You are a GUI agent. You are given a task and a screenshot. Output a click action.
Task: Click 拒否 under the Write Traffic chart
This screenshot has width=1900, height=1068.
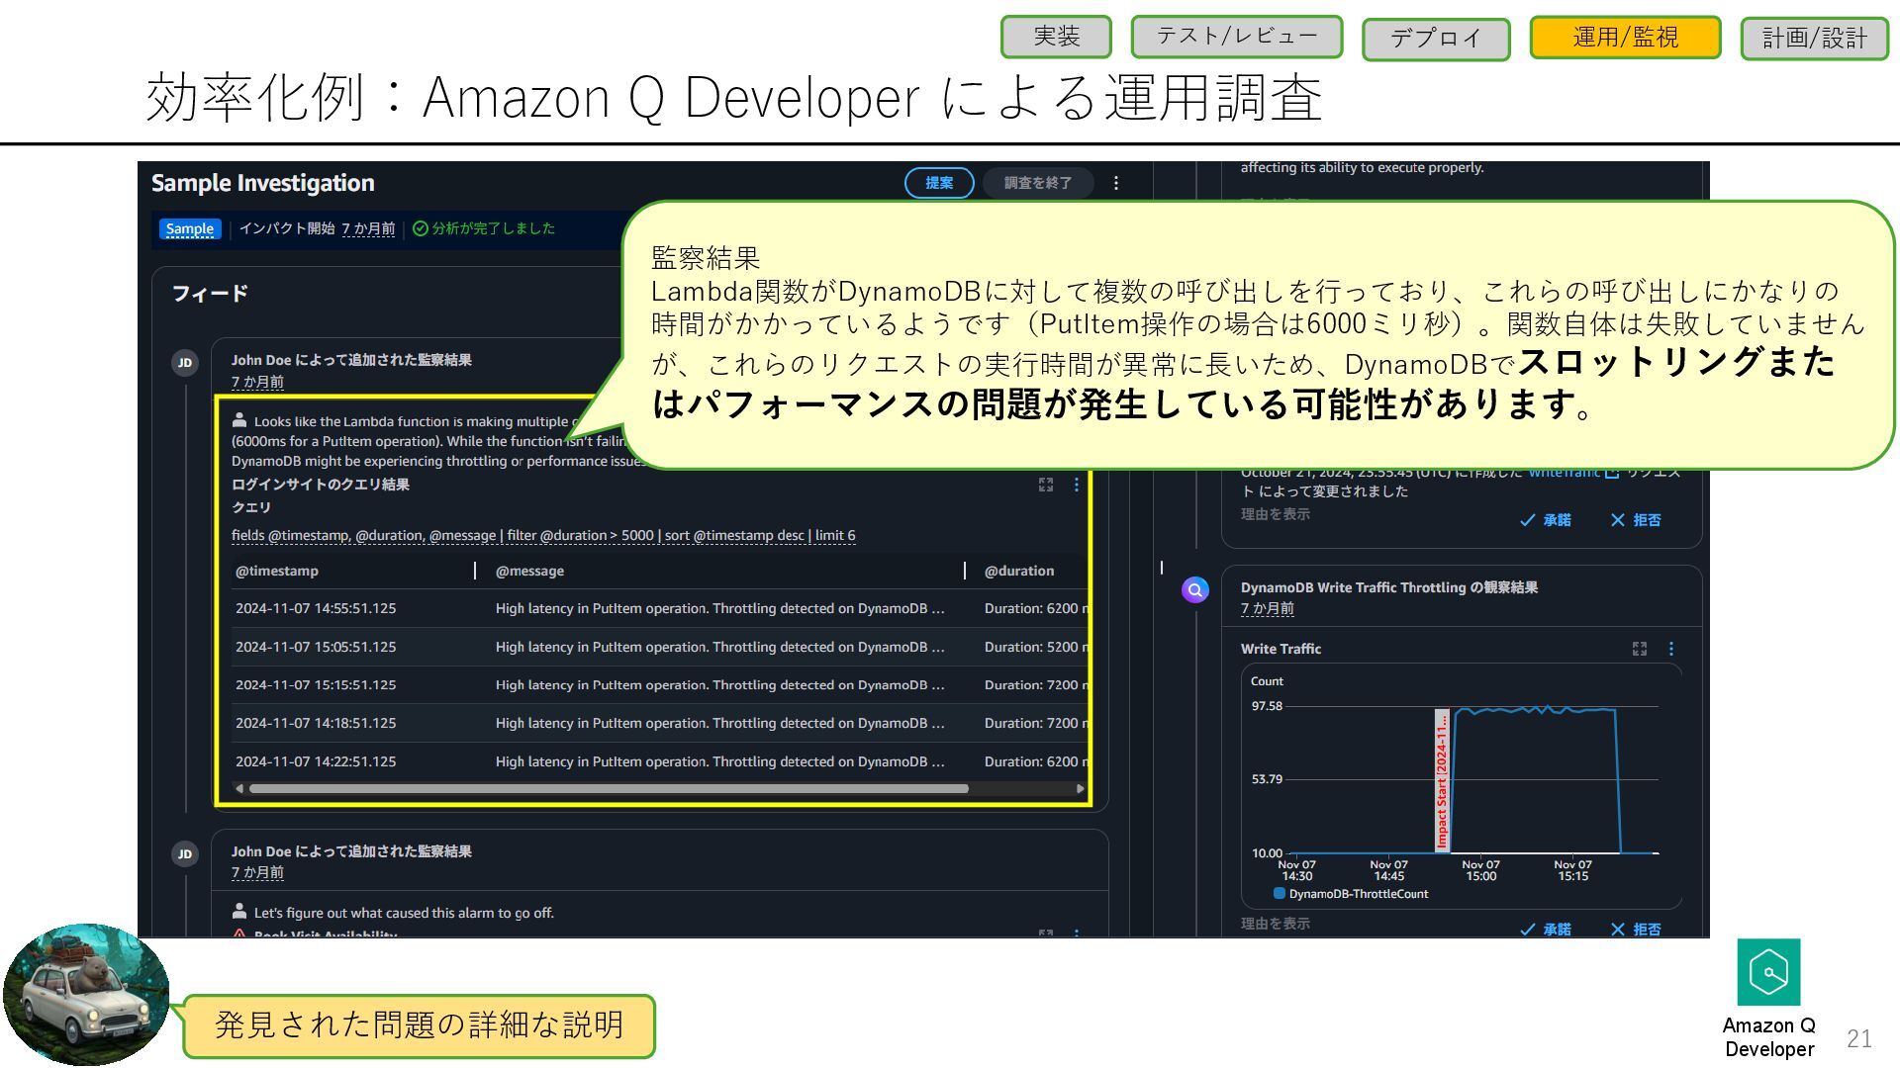[1636, 930]
